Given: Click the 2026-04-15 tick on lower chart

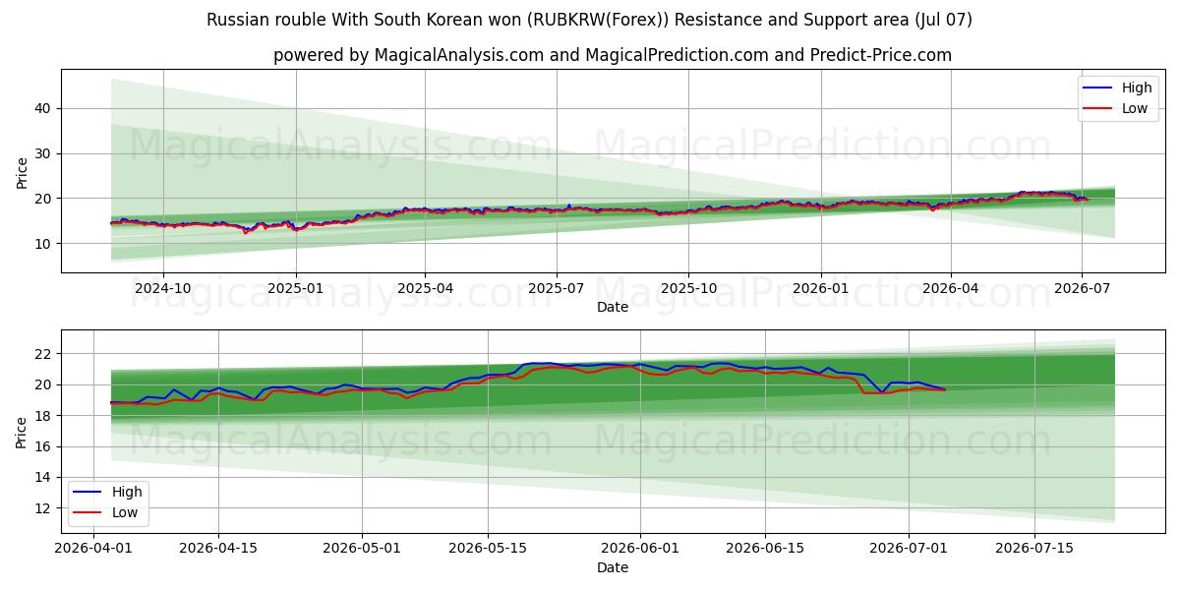Looking at the screenshot, I should click(218, 549).
